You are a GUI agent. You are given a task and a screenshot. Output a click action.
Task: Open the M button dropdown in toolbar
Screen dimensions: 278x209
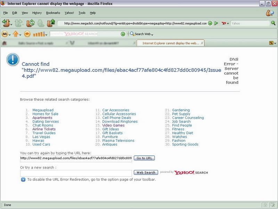[x=10, y=34]
